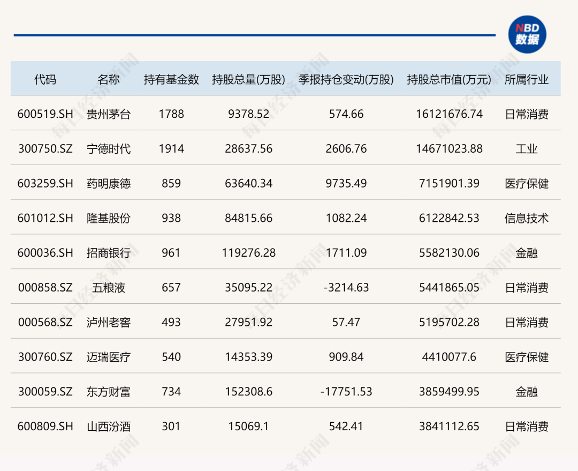Click market value 3859499.95

pyautogui.click(x=449, y=392)
